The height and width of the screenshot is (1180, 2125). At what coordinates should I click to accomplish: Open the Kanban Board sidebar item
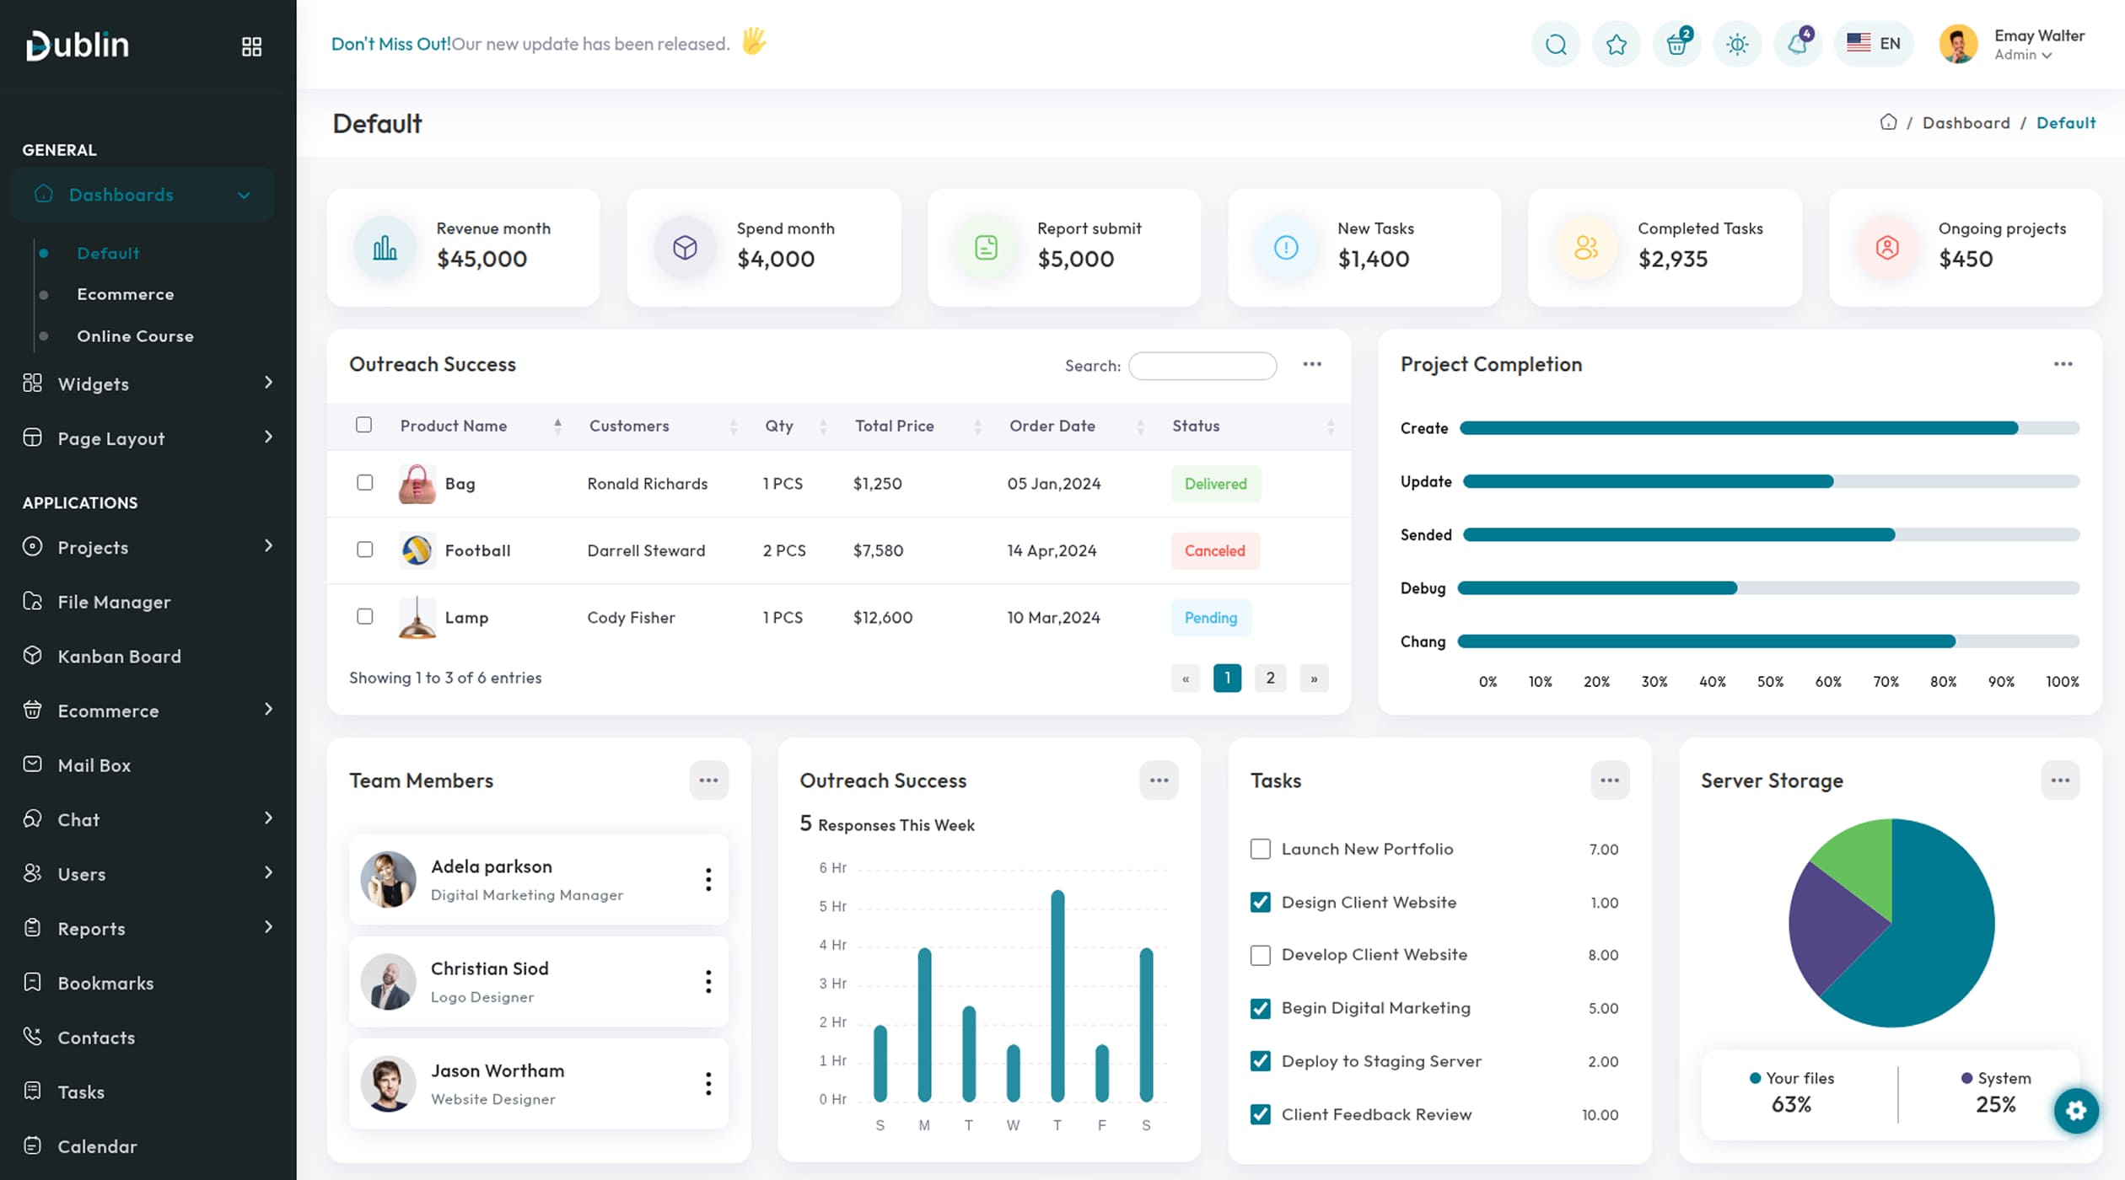click(x=119, y=656)
